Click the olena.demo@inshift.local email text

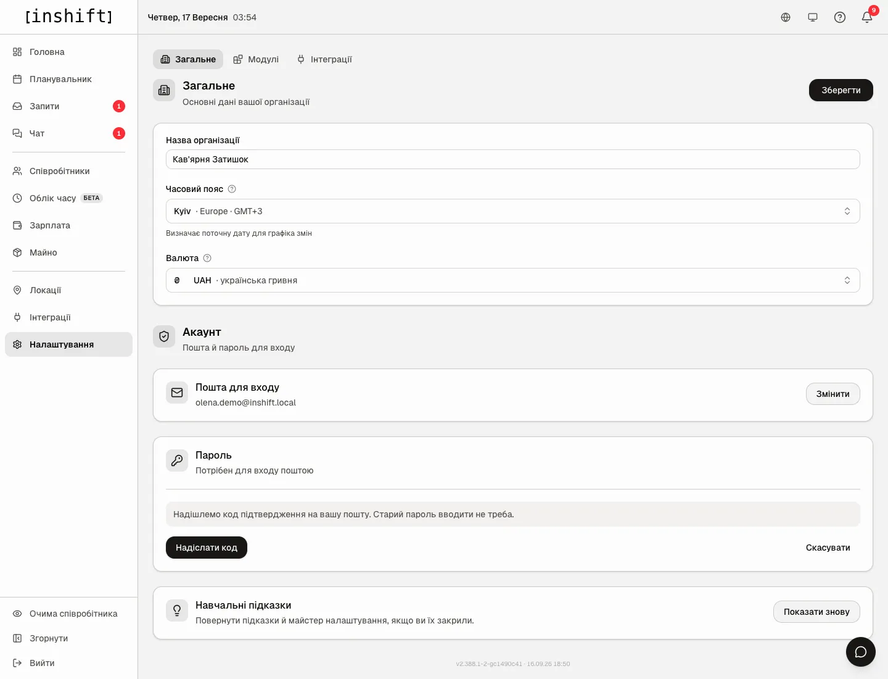pos(245,402)
